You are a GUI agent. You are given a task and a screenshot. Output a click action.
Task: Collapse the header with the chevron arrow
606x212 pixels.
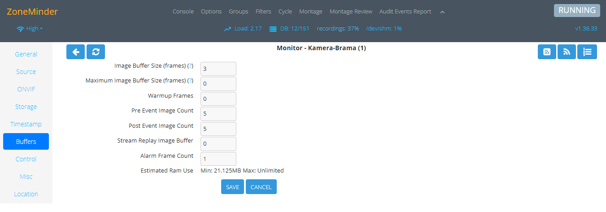(442, 12)
